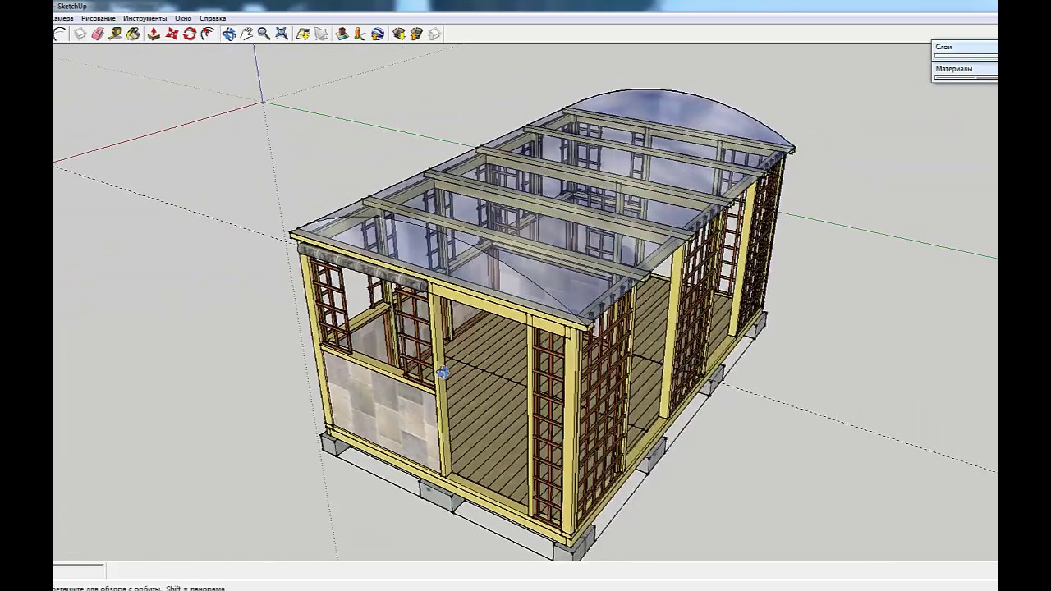Open the Камера menu

63,18
